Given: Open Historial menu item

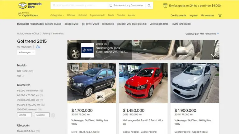Looking at the screenshot, I should click(82, 15).
